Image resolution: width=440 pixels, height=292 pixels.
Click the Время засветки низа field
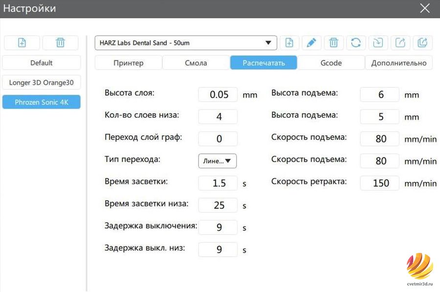click(x=218, y=205)
